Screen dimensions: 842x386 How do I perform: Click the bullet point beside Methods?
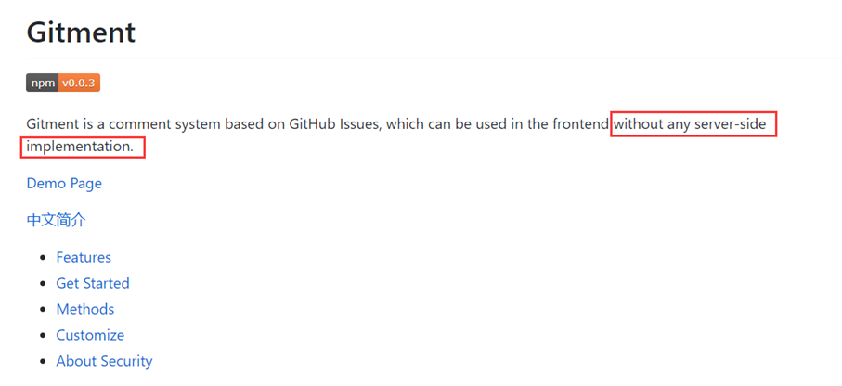point(44,310)
